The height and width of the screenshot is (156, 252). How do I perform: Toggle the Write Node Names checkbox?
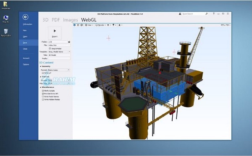(x=43, y=96)
